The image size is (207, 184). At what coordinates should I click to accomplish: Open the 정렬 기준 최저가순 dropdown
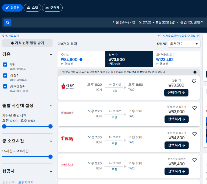tap(184, 44)
